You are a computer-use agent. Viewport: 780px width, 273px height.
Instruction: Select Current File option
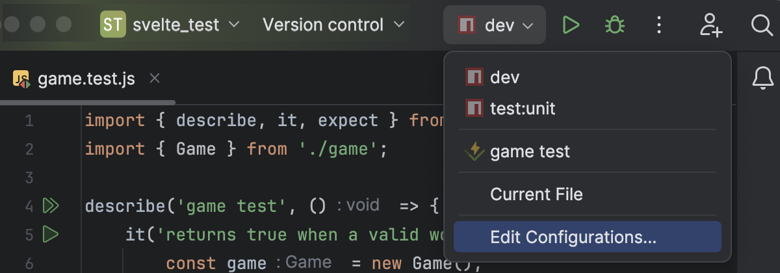[588, 194]
